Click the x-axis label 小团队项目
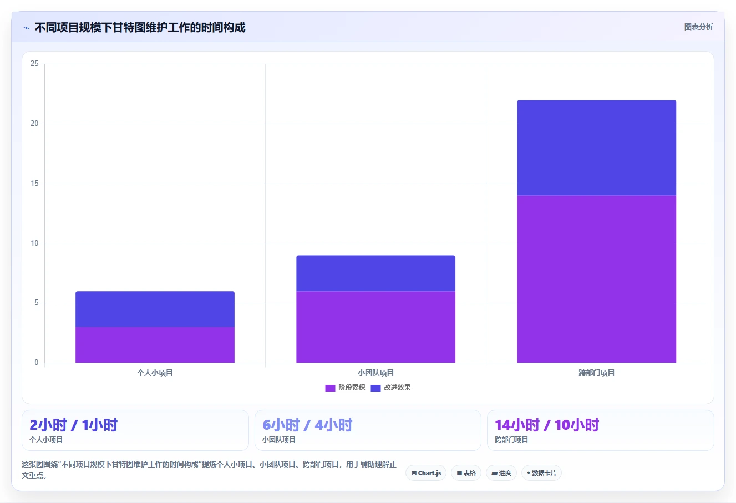This screenshot has width=736, height=503. (x=375, y=373)
